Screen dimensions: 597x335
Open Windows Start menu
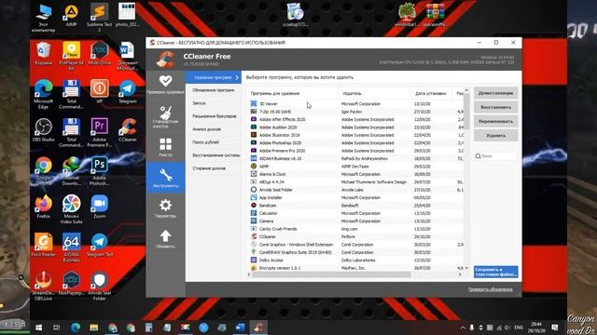[38, 328]
